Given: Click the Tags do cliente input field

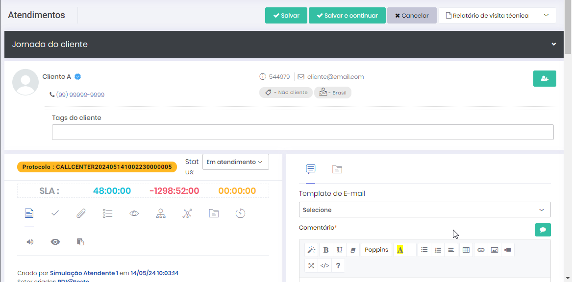Looking at the screenshot, I should click(302, 132).
